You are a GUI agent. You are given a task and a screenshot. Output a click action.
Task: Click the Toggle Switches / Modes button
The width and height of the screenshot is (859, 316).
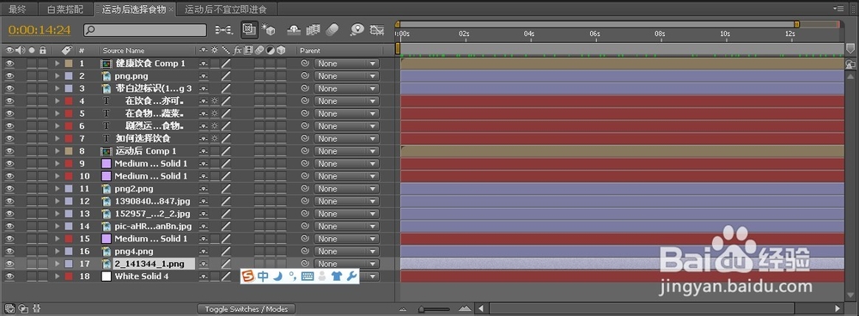pyautogui.click(x=246, y=309)
